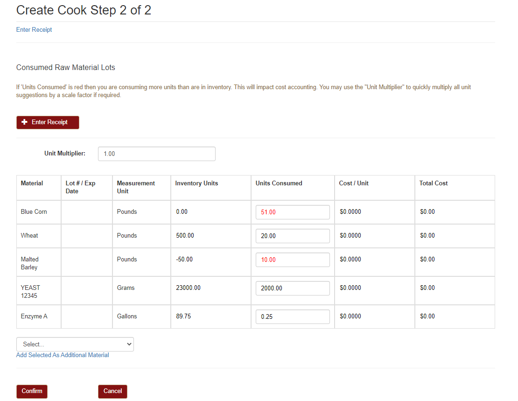Screen dimensions: 518x401
Task: Select the Total Cost column header
Action: click(x=433, y=183)
